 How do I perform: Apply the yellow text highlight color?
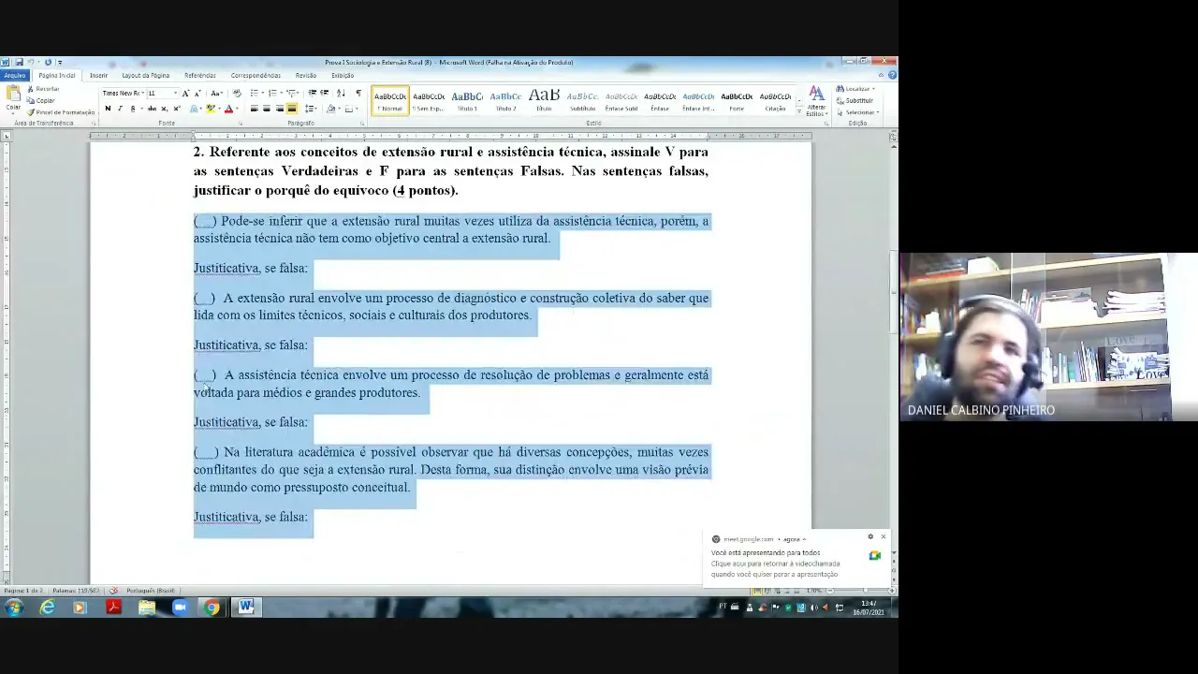[x=210, y=109]
